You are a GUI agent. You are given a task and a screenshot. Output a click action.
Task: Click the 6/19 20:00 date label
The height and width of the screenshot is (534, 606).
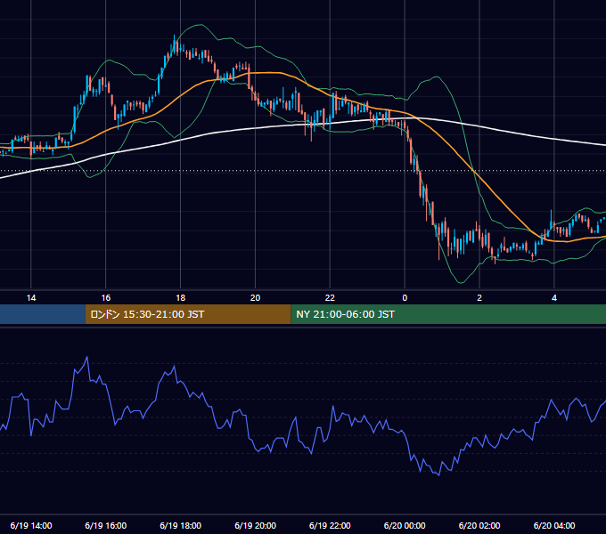[255, 525]
